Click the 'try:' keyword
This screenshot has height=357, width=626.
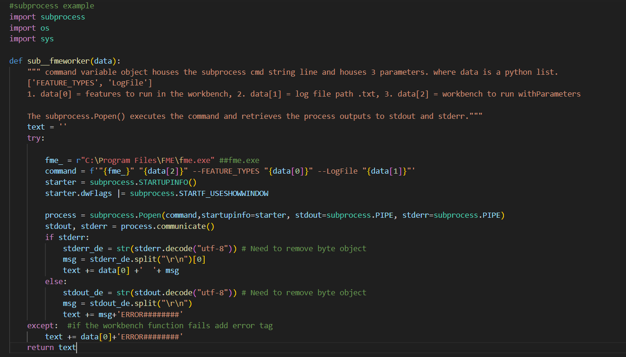click(x=36, y=138)
